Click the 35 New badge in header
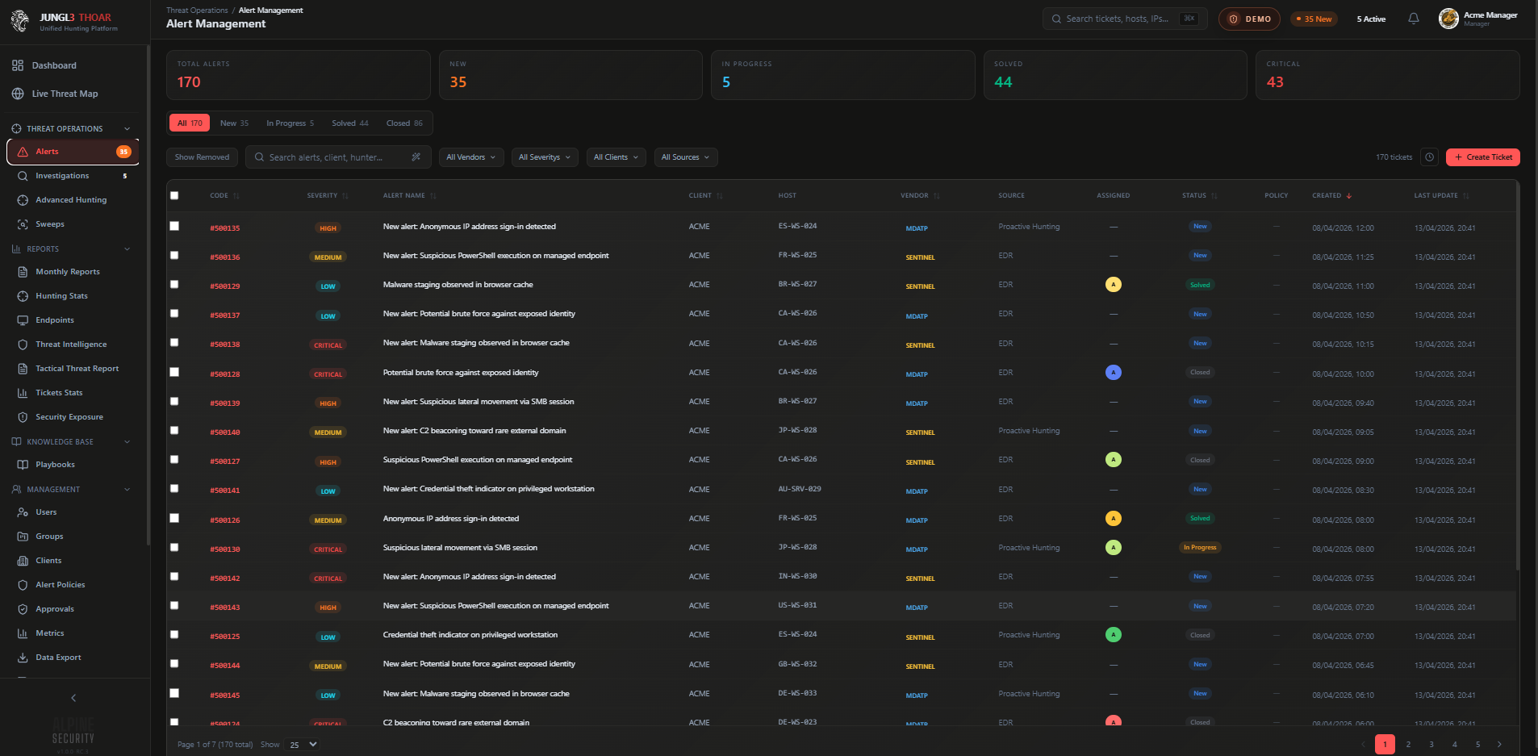 (x=1314, y=19)
